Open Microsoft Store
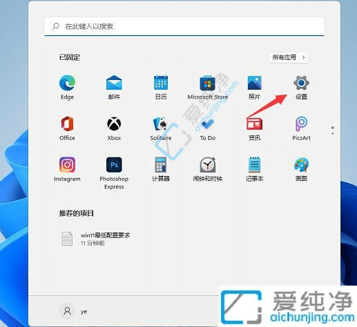This screenshot has width=357, height=327. 208,88
